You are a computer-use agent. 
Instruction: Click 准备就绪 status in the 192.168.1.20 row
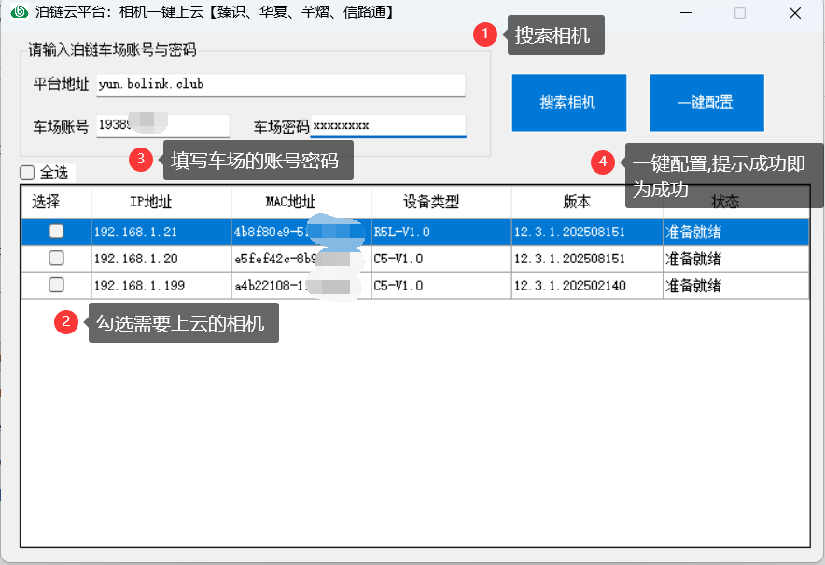pyautogui.click(x=736, y=259)
